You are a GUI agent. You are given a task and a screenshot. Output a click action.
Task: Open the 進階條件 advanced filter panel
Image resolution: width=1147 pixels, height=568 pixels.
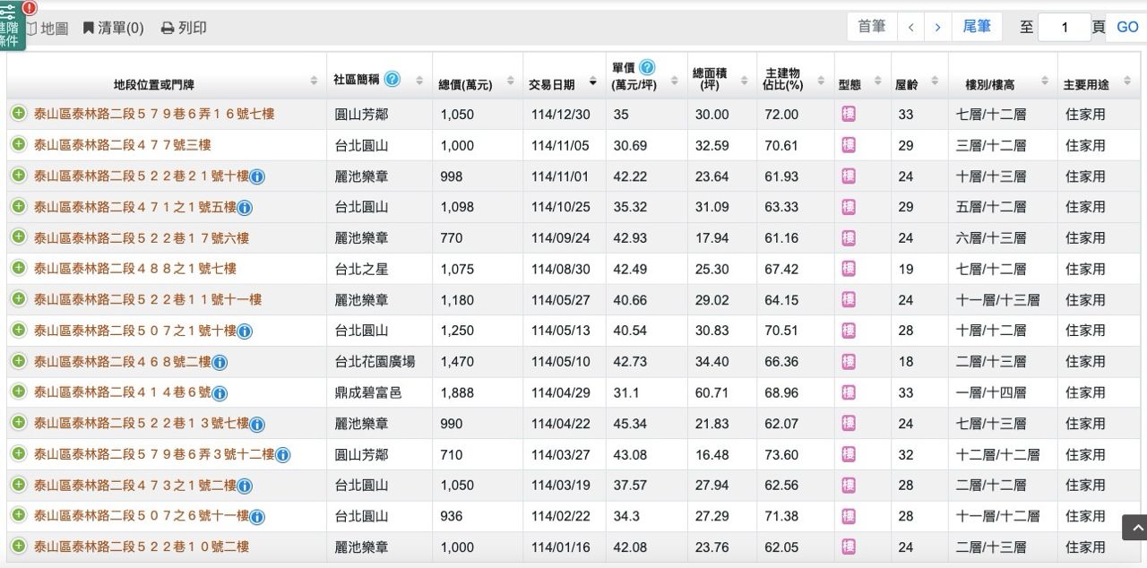click(x=12, y=27)
